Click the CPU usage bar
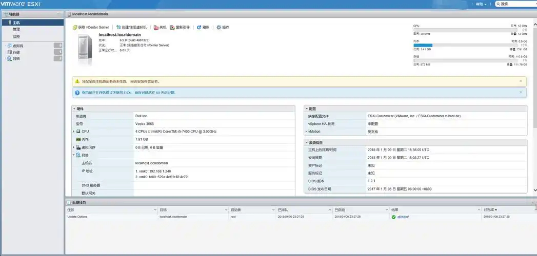 (x=465, y=30)
